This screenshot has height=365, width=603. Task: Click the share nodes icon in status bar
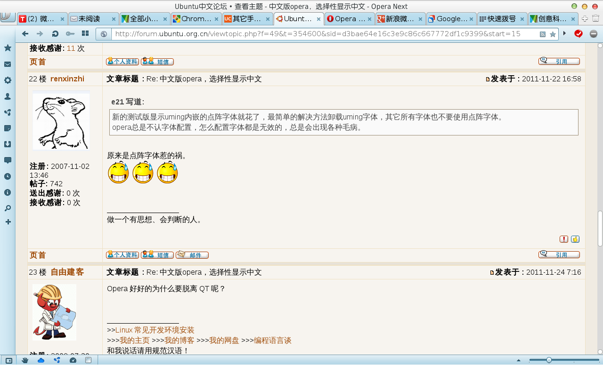[57, 360]
